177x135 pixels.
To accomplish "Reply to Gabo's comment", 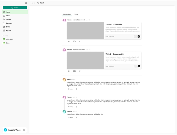I will pyautogui.click(x=70, y=89).
